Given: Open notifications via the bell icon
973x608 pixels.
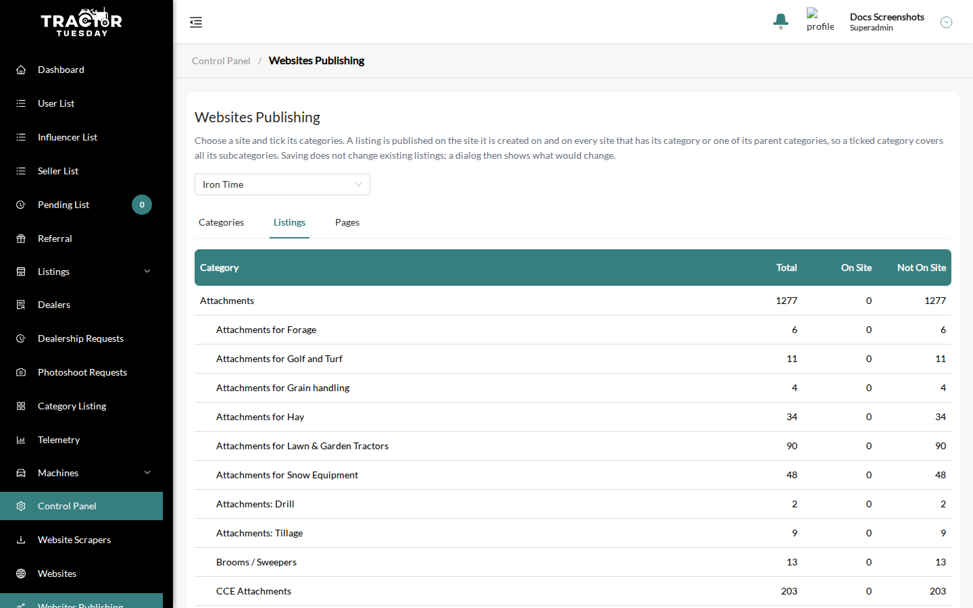Looking at the screenshot, I should point(780,22).
